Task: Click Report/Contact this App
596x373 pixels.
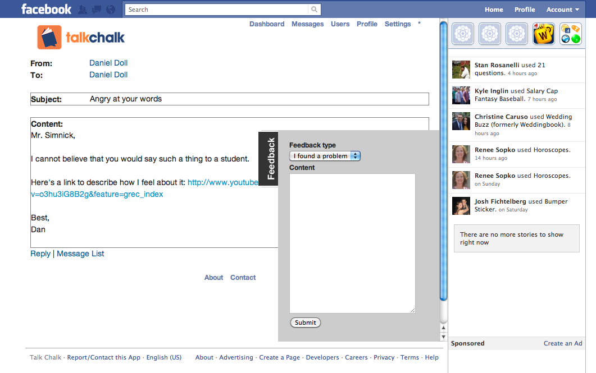Action: pyautogui.click(x=104, y=357)
